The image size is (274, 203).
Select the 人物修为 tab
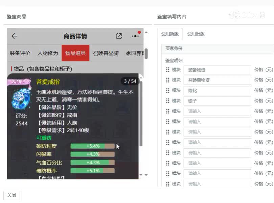[x=48, y=53]
